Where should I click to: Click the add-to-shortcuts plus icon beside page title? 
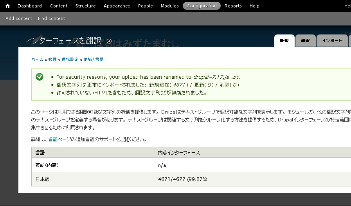109,41
